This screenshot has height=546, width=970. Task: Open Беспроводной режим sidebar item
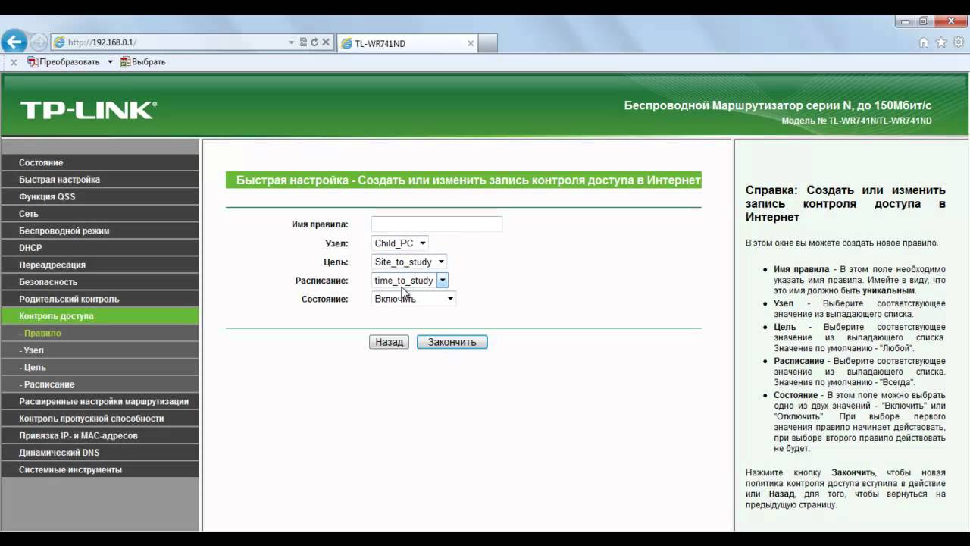[x=99, y=231]
